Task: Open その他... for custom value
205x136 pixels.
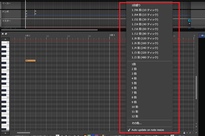Action: pos(136,123)
